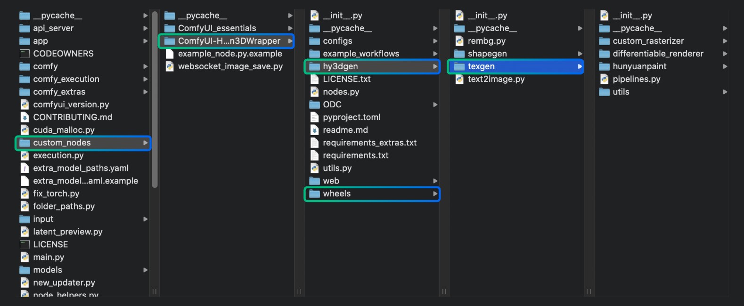Click the example_node.py.example document icon
The image size is (744, 306).
click(170, 54)
